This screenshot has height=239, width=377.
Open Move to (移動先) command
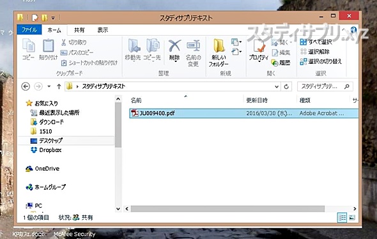click(x=133, y=50)
